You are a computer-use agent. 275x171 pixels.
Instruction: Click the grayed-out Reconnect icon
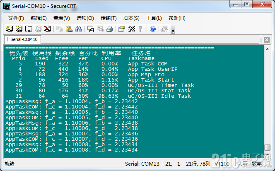(x=38, y=29)
